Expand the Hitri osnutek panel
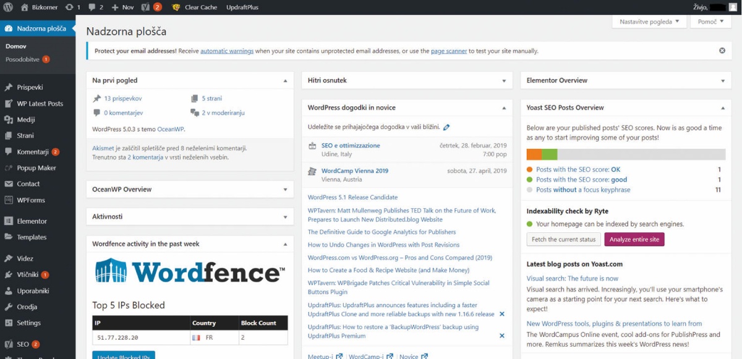This screenshot has width=742, height=359. [x=505, y=81]
